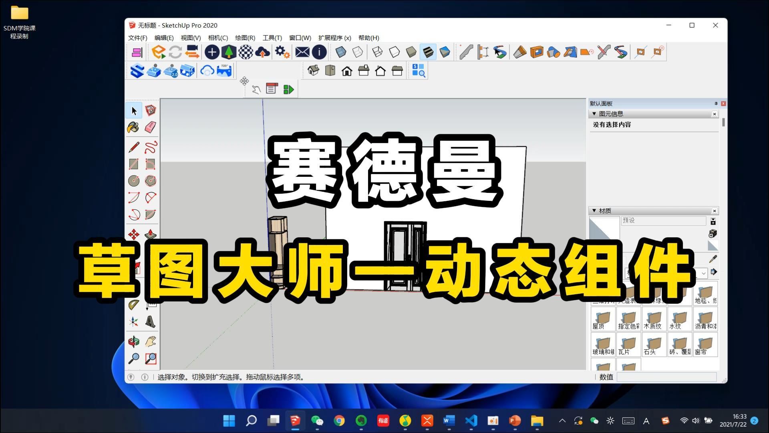Activate the Line pencil tool
The width and height of the screenshot is (769, 433).
[134, 147]
